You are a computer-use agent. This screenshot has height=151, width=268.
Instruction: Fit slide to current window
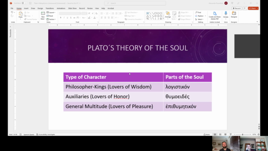258,135
